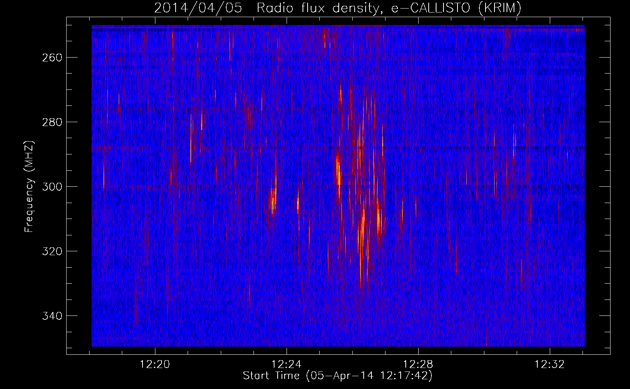Click the 12:20 time tick label
The image size is (630, 389).
[x=155, y=364]
